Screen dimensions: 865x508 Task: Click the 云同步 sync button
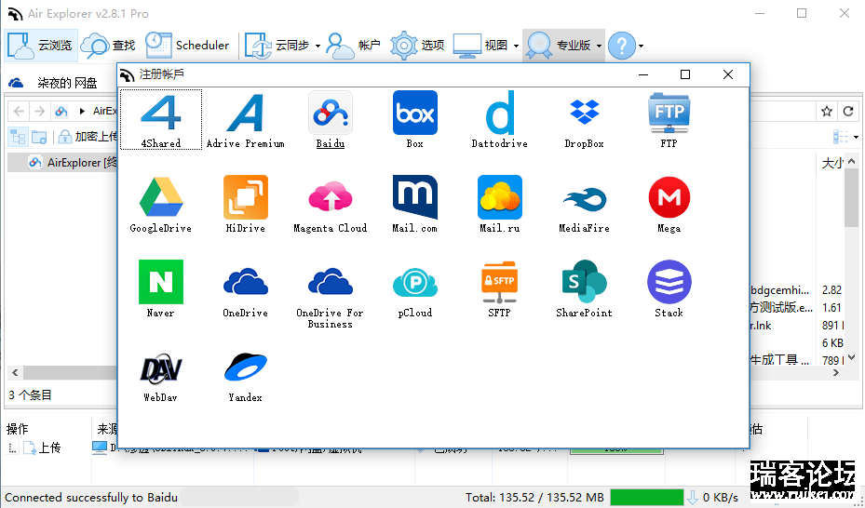[277, 46]
